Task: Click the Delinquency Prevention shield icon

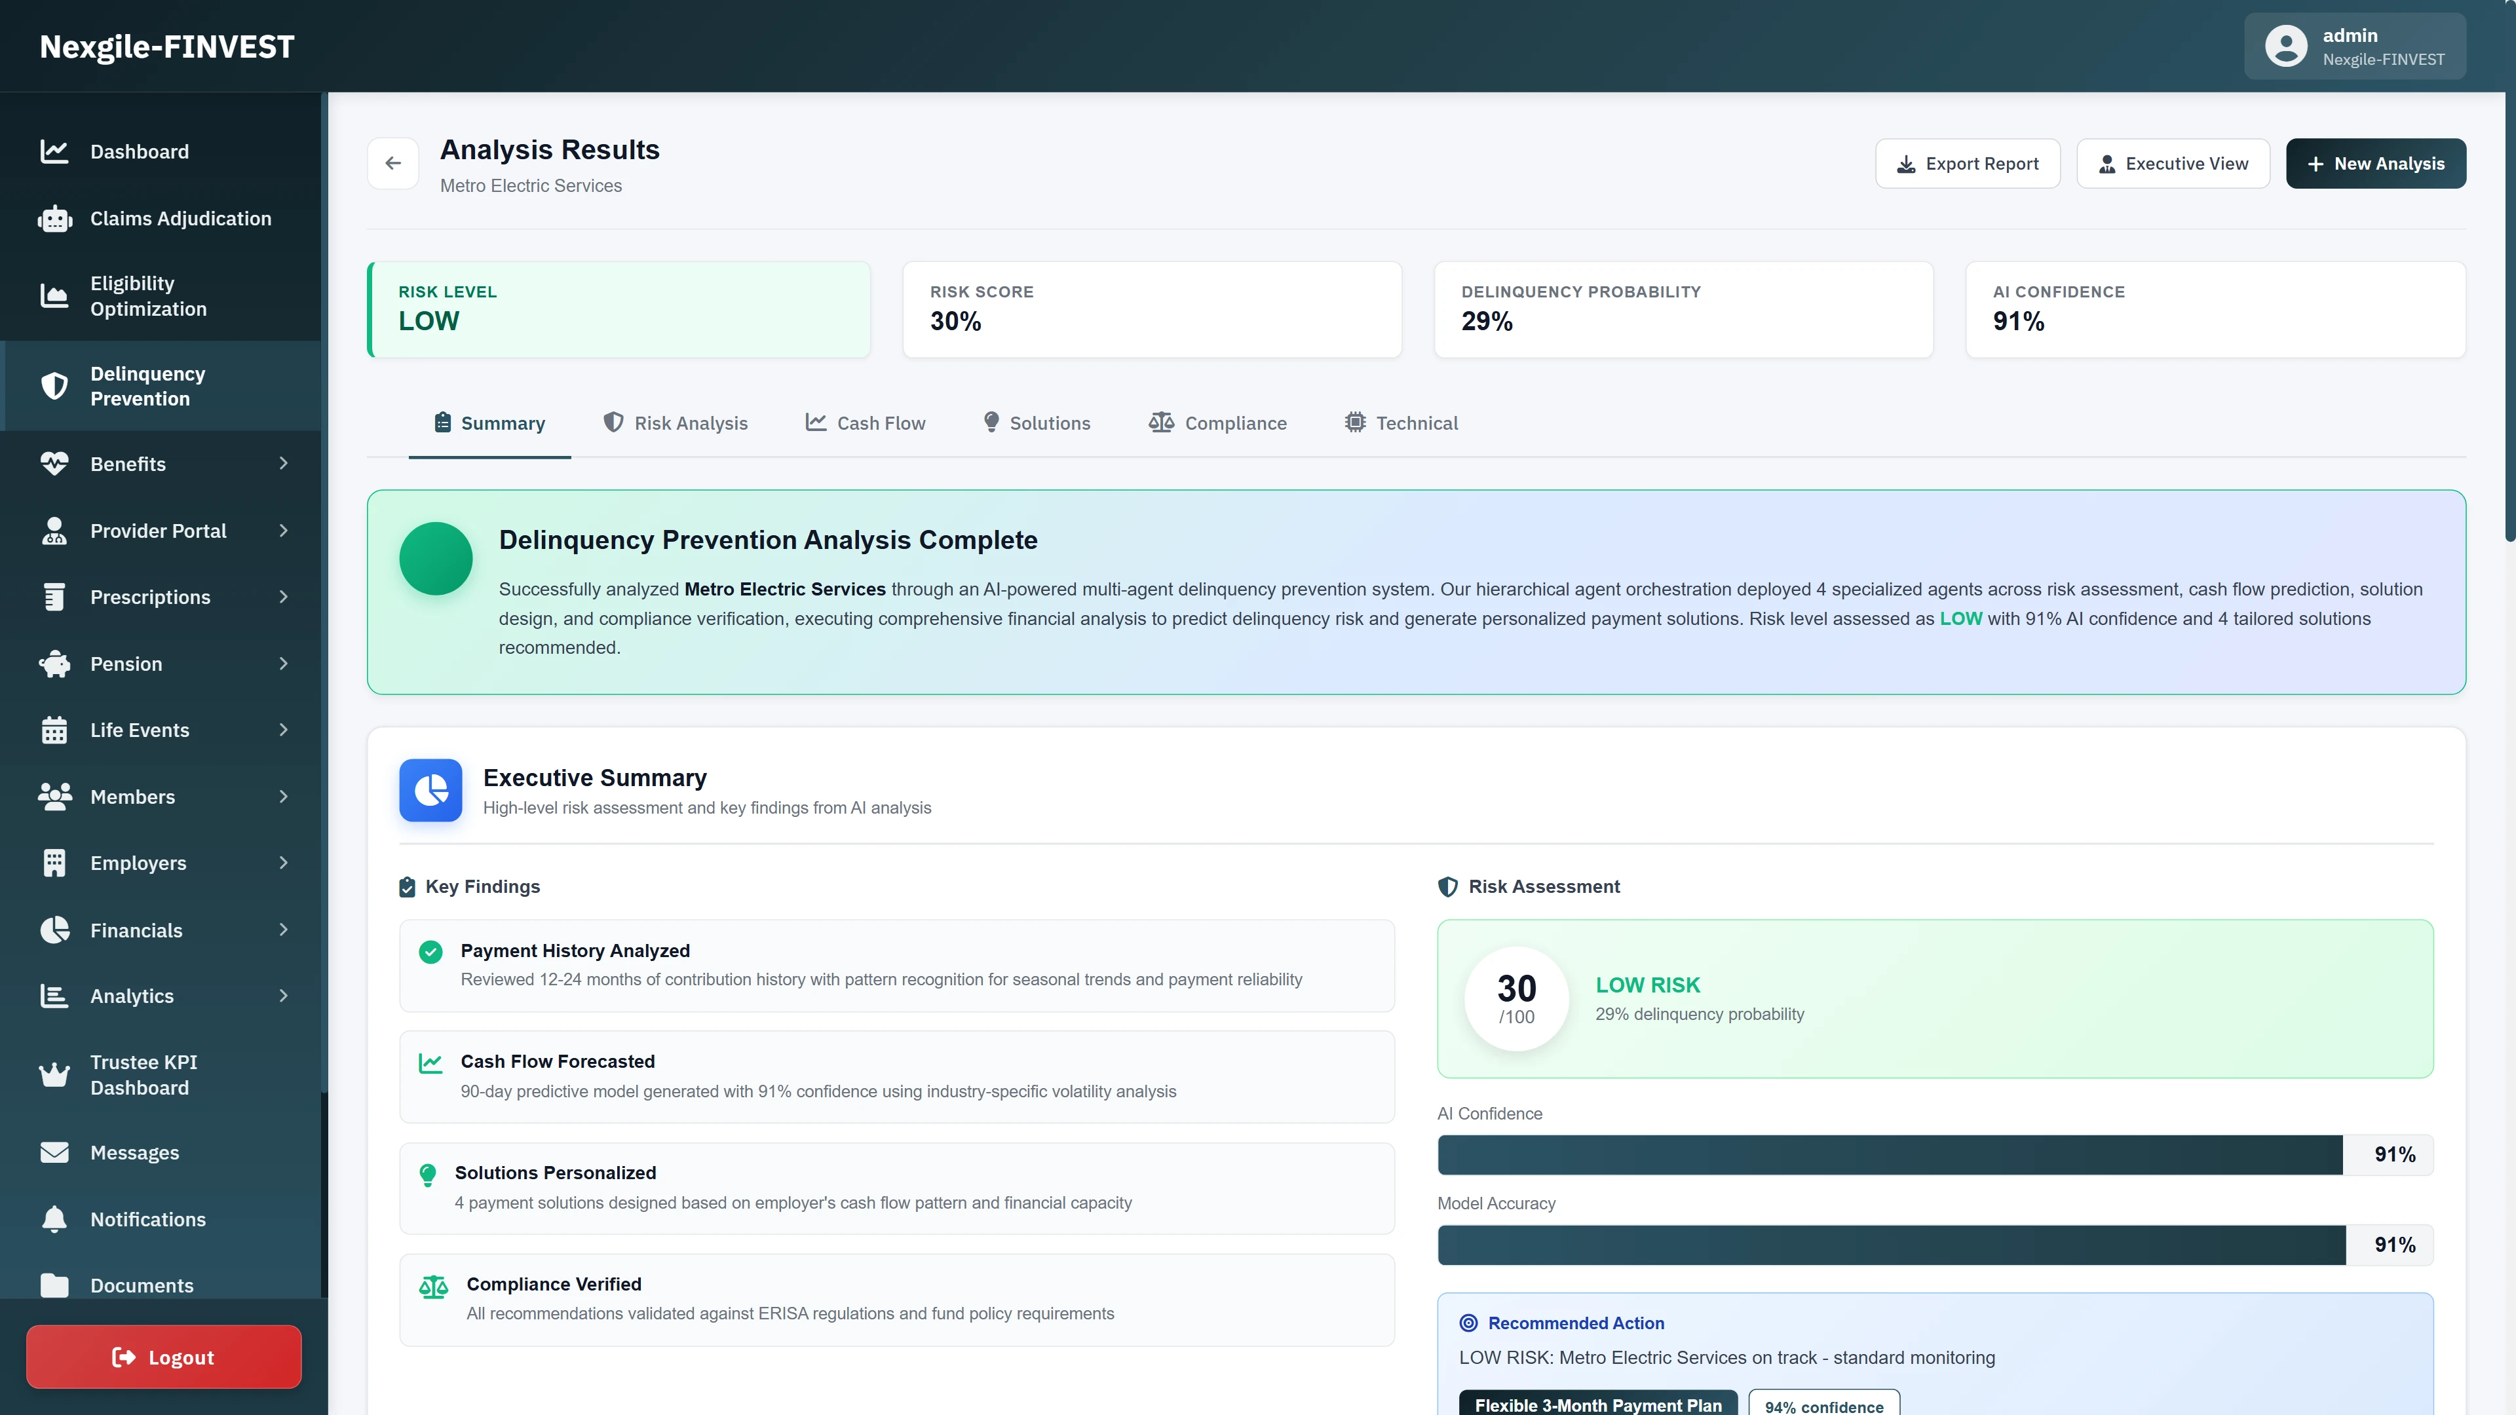Action: (x=54, y=386)
